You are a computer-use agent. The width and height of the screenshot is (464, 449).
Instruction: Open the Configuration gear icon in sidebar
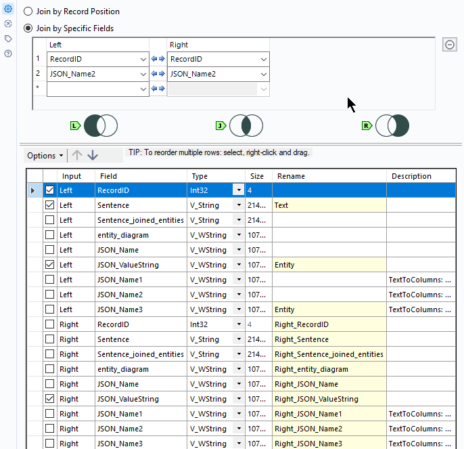pyautogui.click(x=8, y=9)
